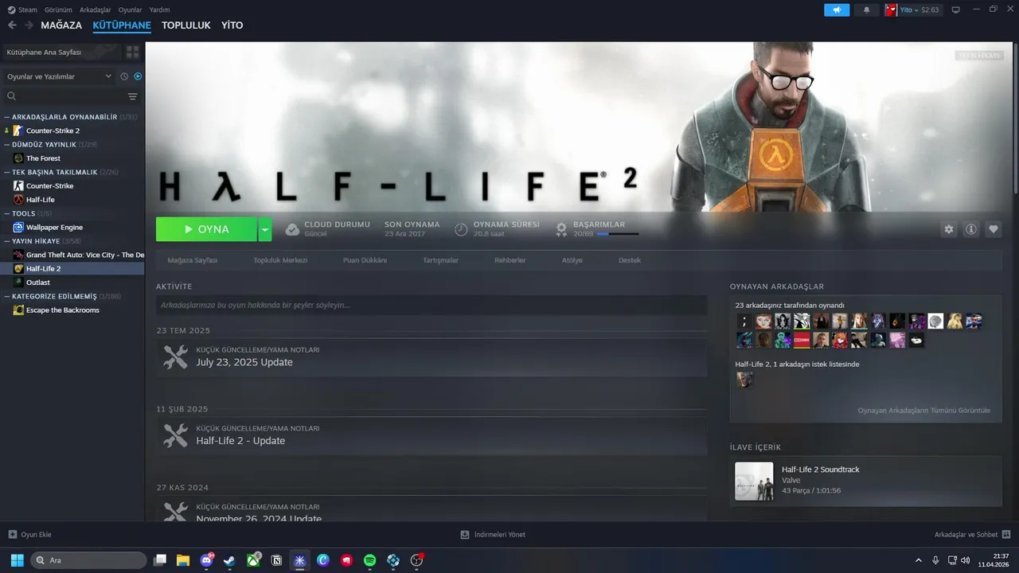Click the green OYNA play button

(206, 229)
